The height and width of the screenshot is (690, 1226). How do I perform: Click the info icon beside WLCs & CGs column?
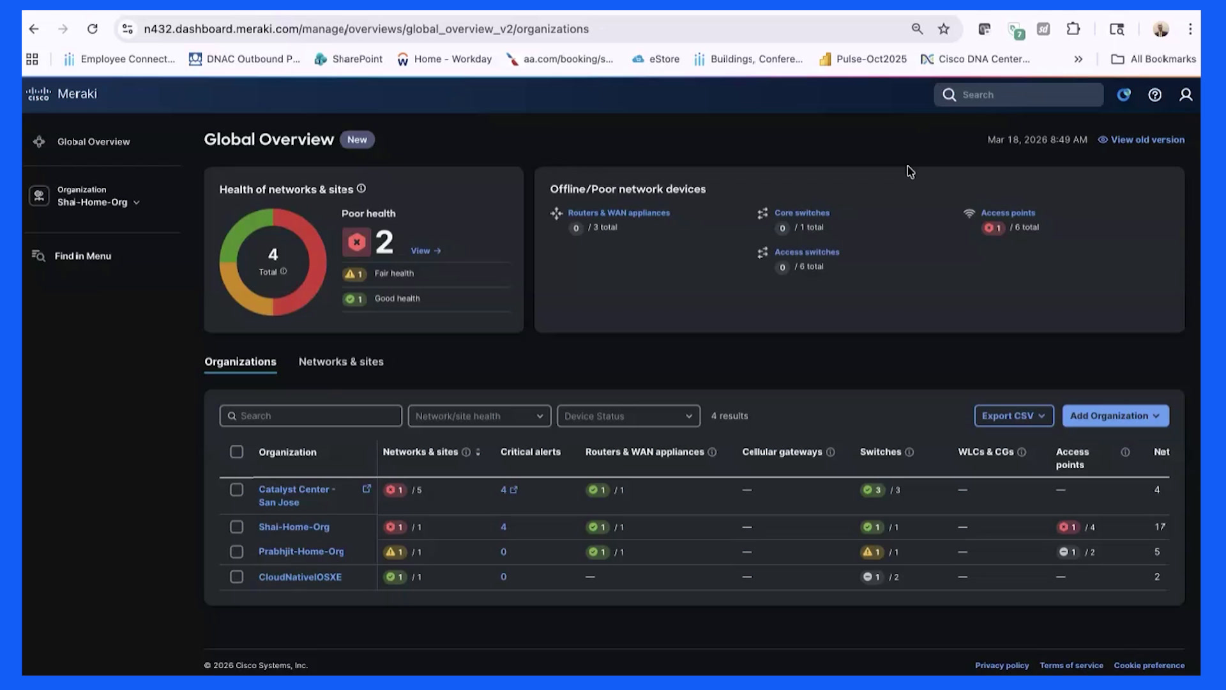pyautogui.click(x=1022, y=452)
